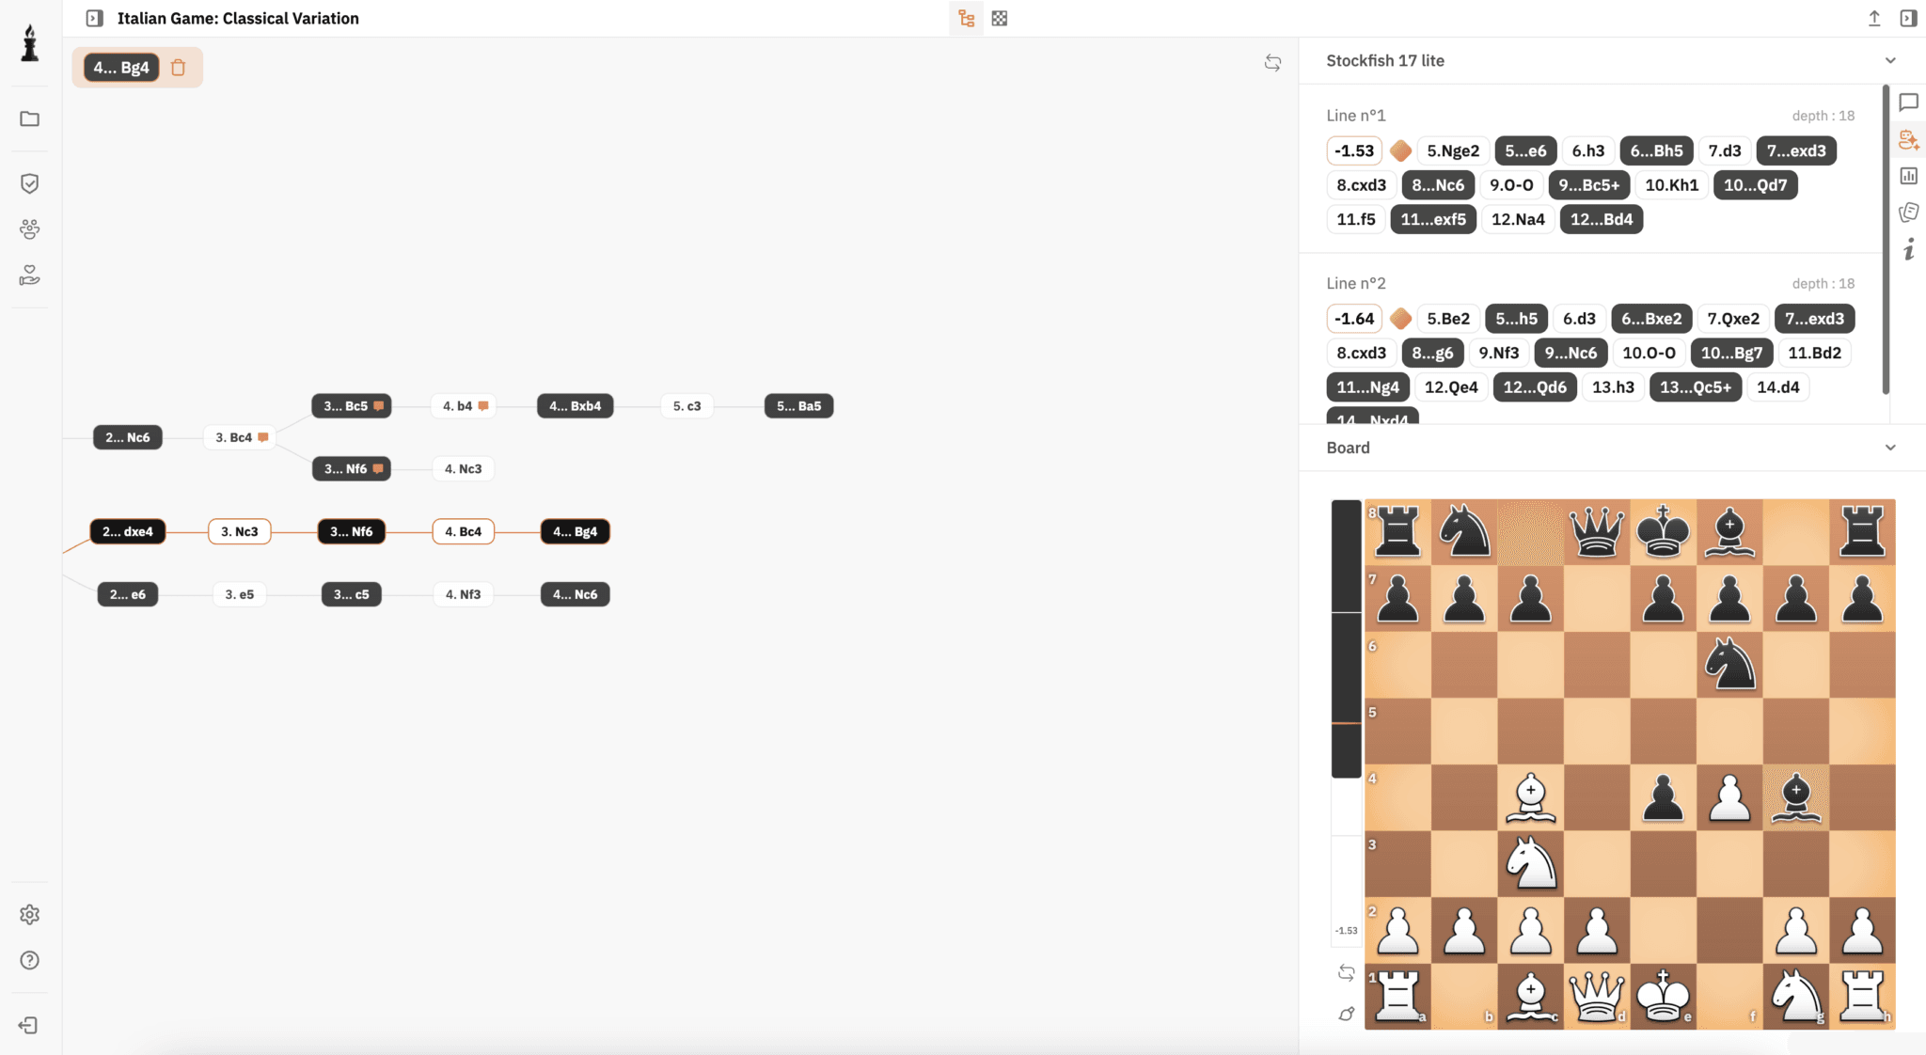Collapse the Board section chevron
The height and width of the screenshot is (1055, 1926).
pos(1890,448)
